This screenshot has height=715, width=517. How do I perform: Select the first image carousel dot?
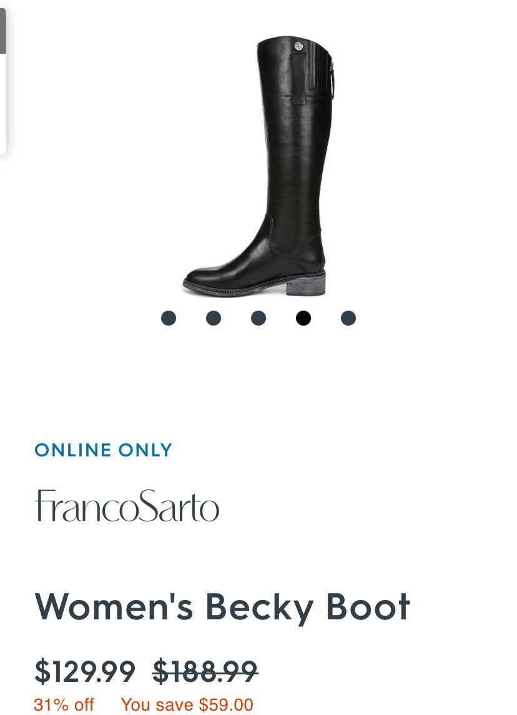click(169, 318)
